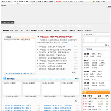The width and height of the screenshot is (111, 111).
Task: Open the large 头图推荐 image
Action: (x=20, y=55)
